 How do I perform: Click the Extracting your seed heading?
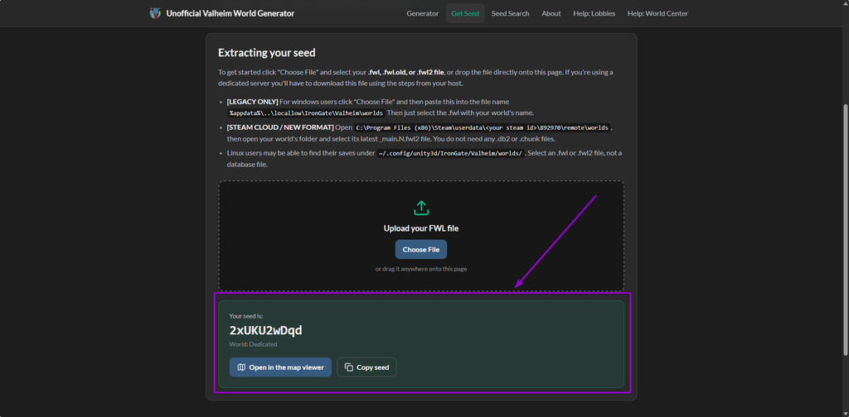click(x=267, y=53)
